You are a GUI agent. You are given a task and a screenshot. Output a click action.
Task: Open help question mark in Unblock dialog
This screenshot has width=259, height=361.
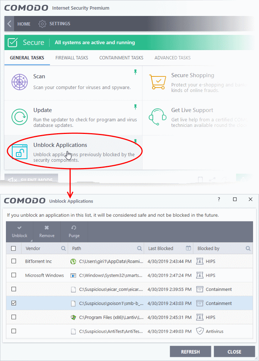pos(219,199)
